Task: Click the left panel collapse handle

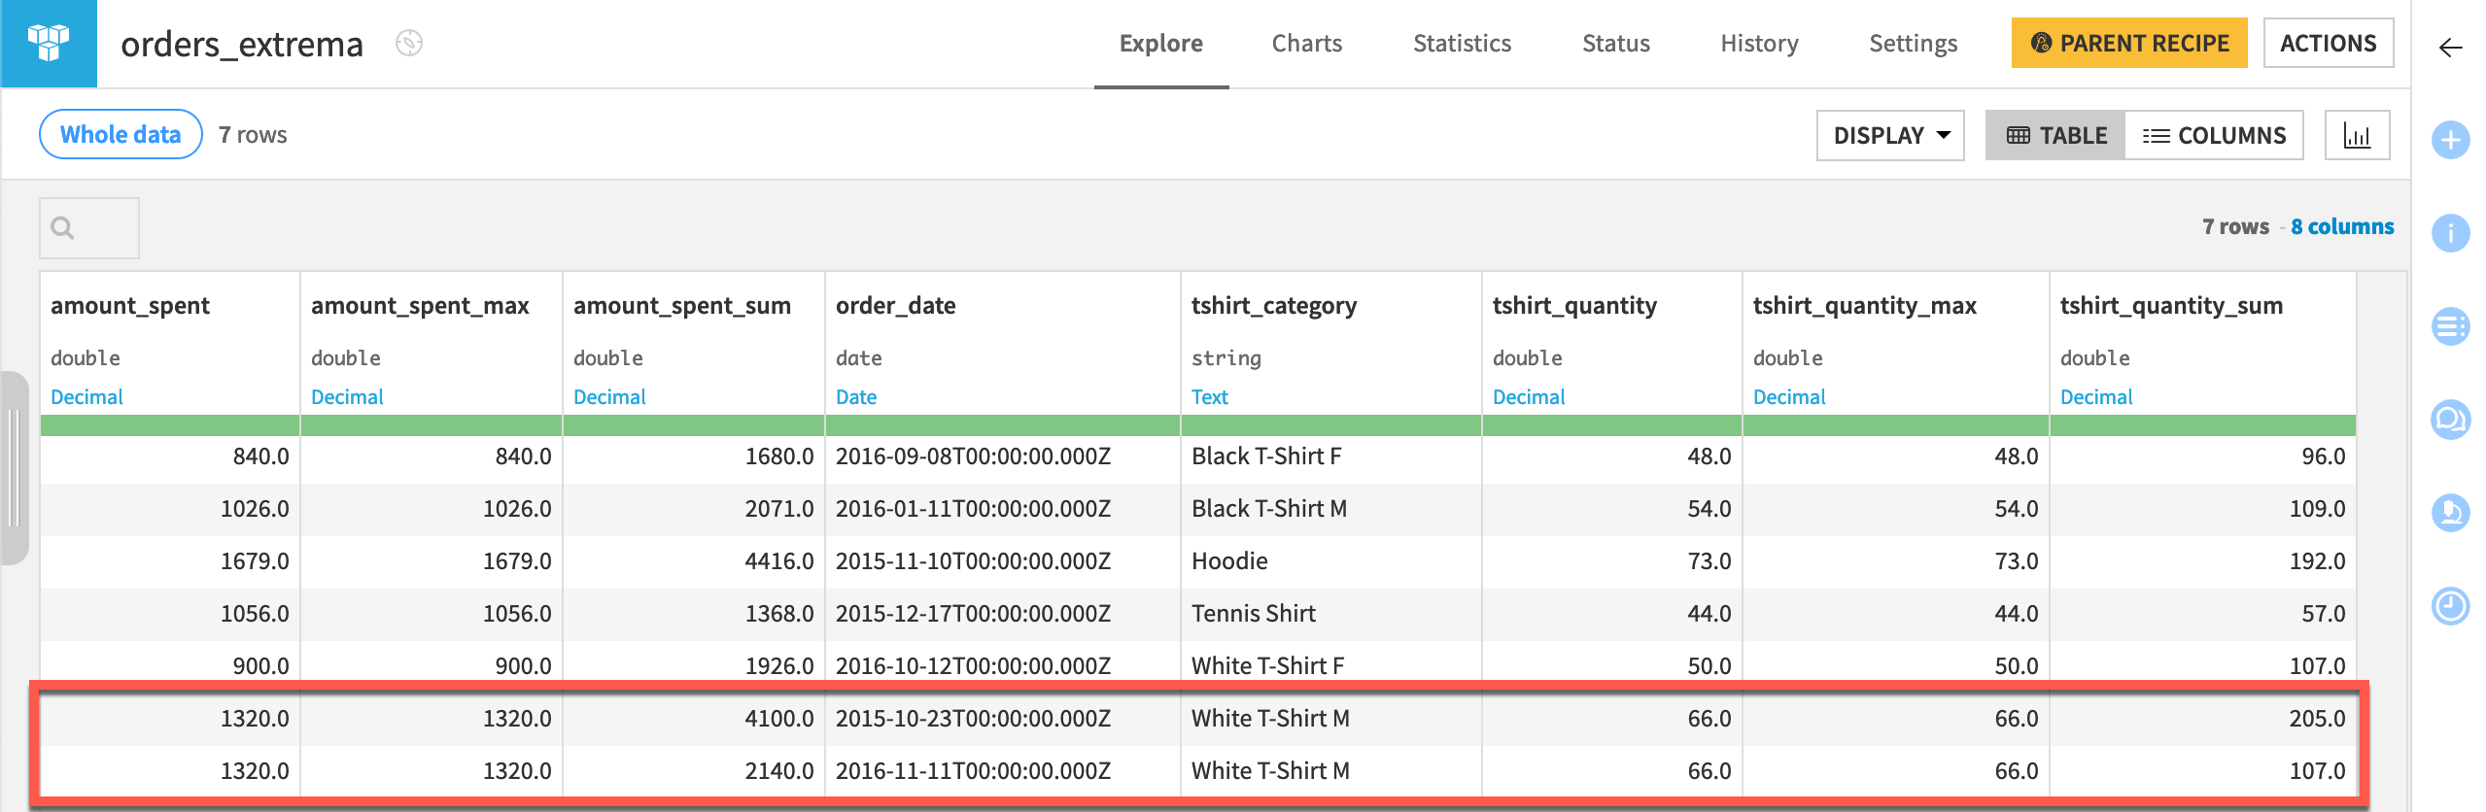Action: (x=14, y=468)
